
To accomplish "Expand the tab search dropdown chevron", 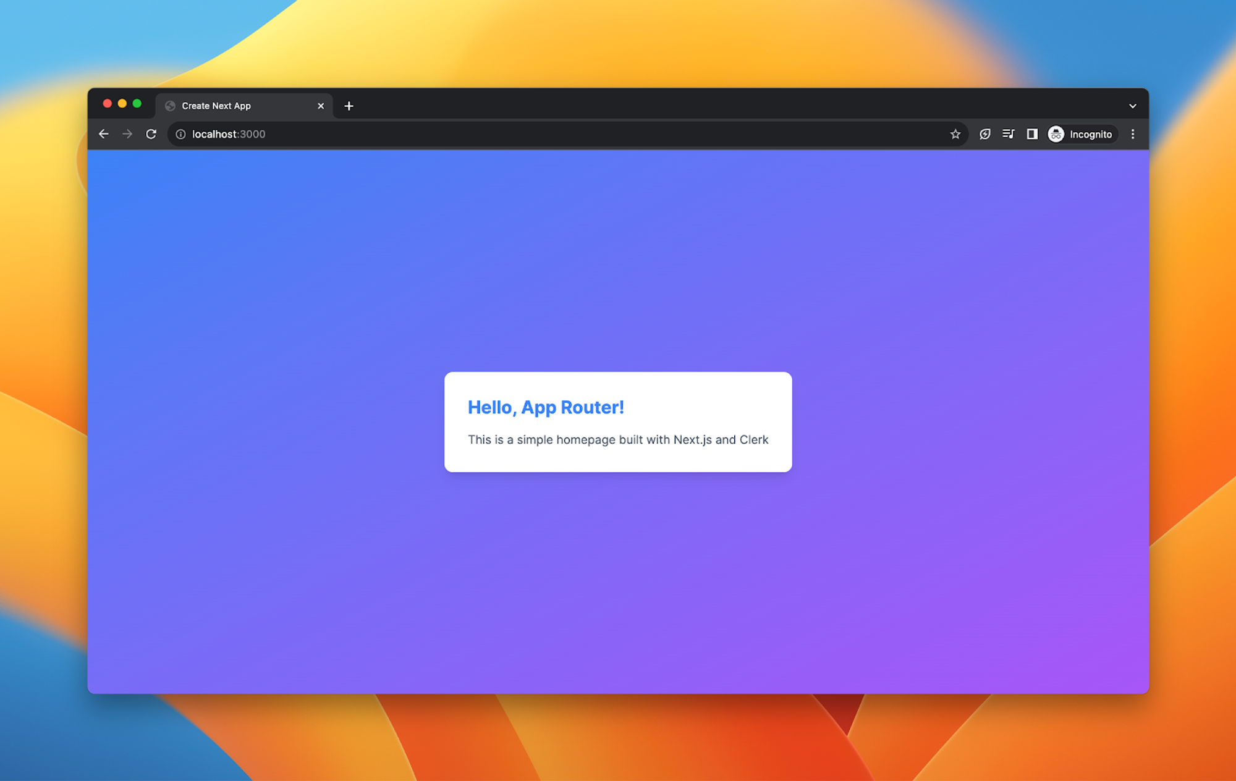I will [x=1133, y=106].
